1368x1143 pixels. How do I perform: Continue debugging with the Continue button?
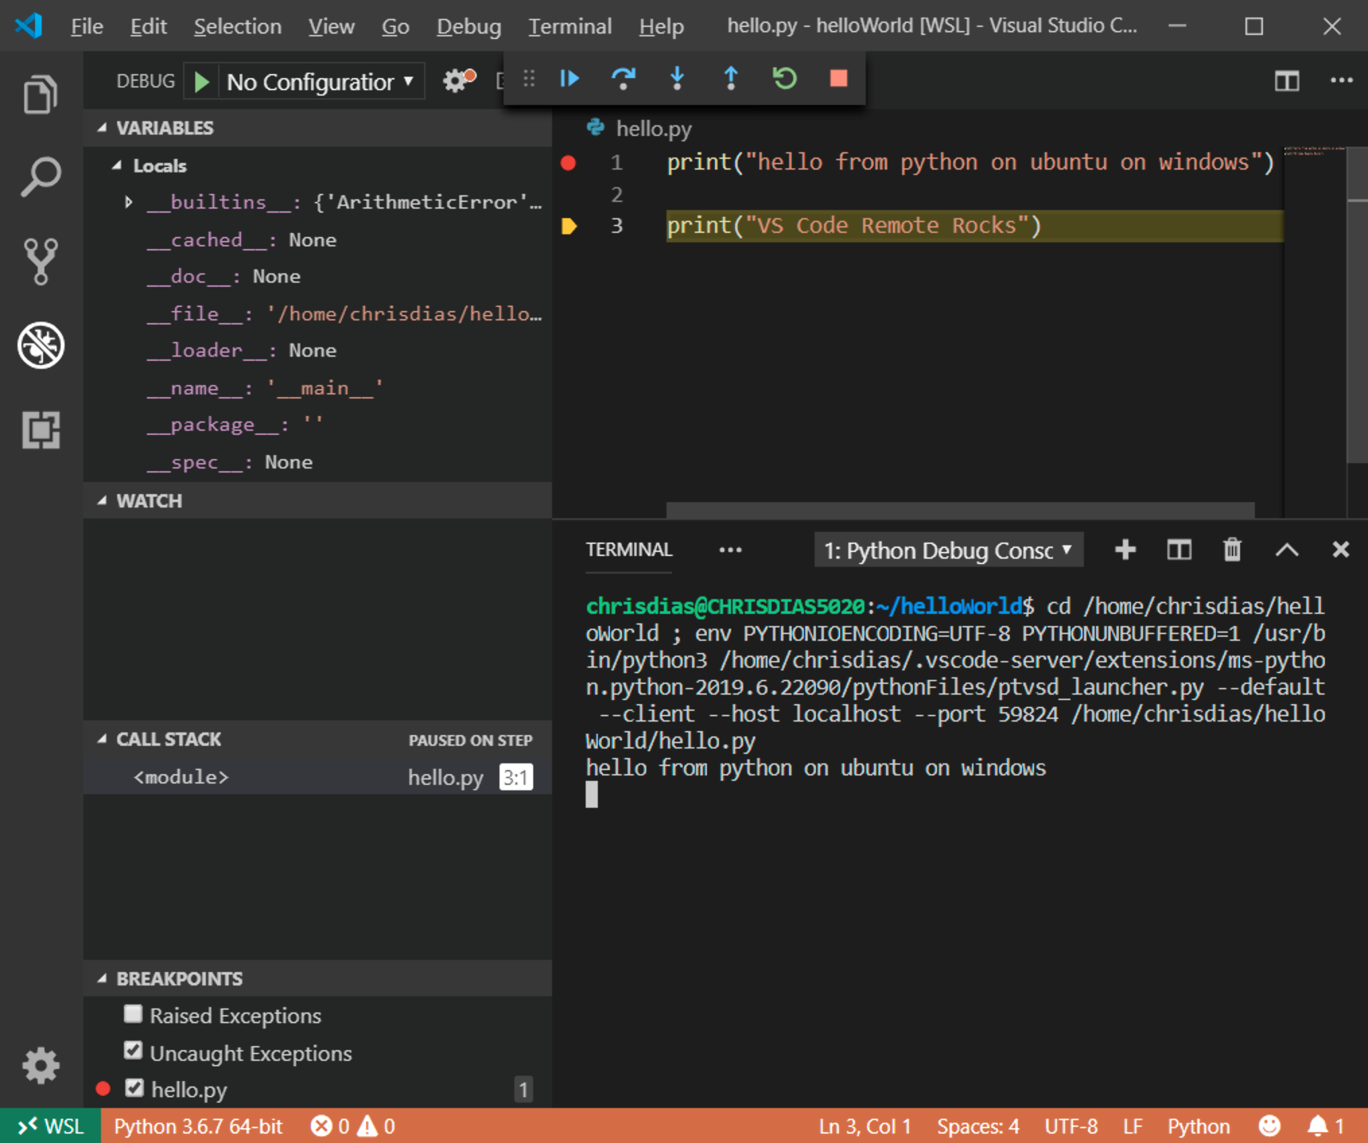(570, 79)
